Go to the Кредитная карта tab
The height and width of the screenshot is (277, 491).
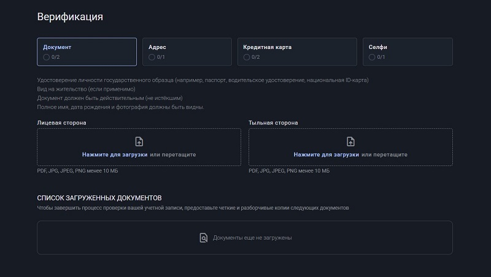click(x=297, y=51)
